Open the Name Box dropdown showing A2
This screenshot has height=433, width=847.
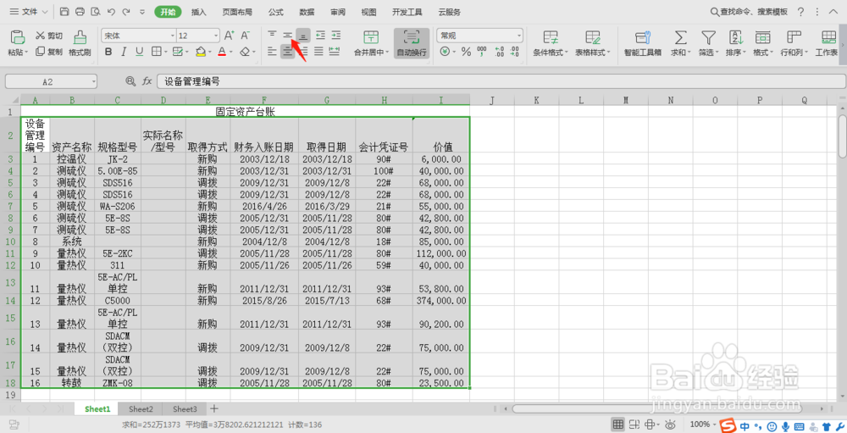93,81
